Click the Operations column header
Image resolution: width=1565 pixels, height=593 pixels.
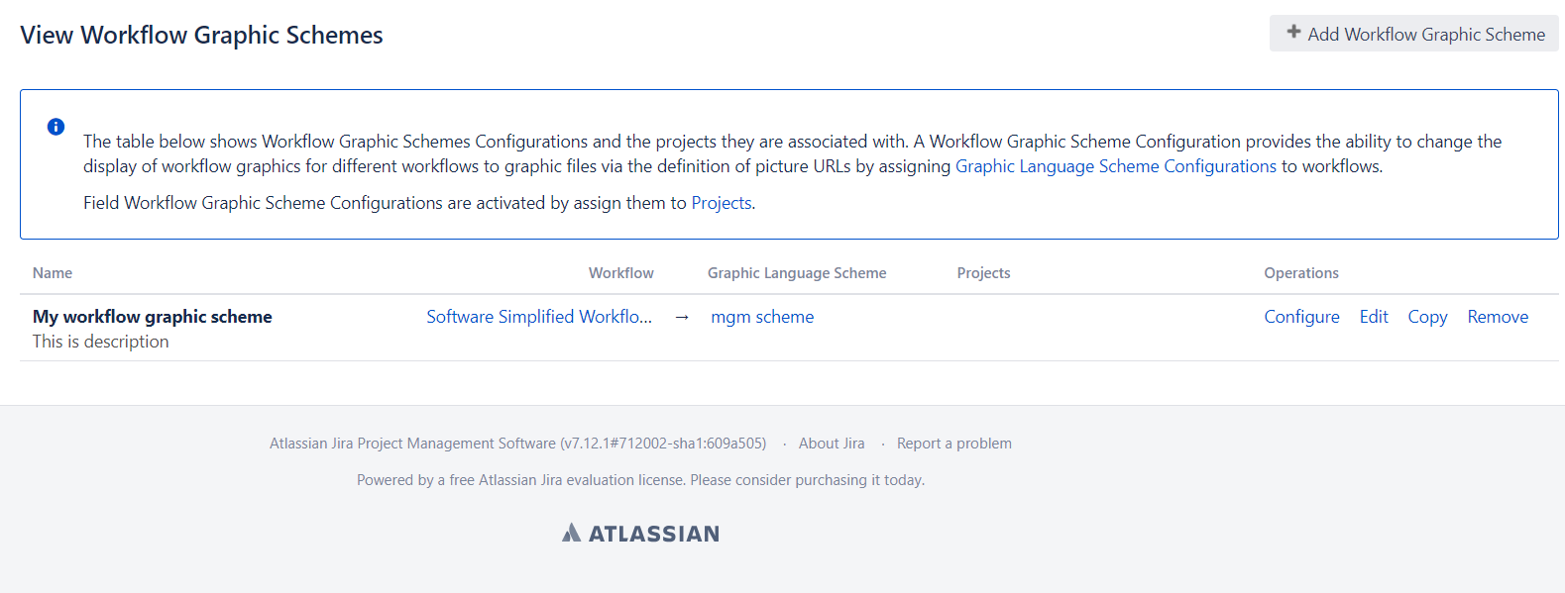pos(1300,273)
